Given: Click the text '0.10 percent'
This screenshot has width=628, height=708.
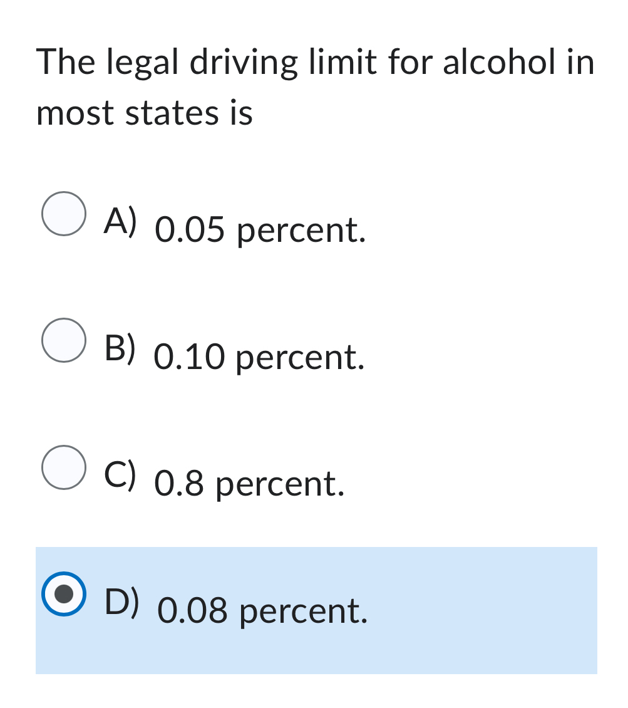Looking at the screenshot, I should [260, 357].
